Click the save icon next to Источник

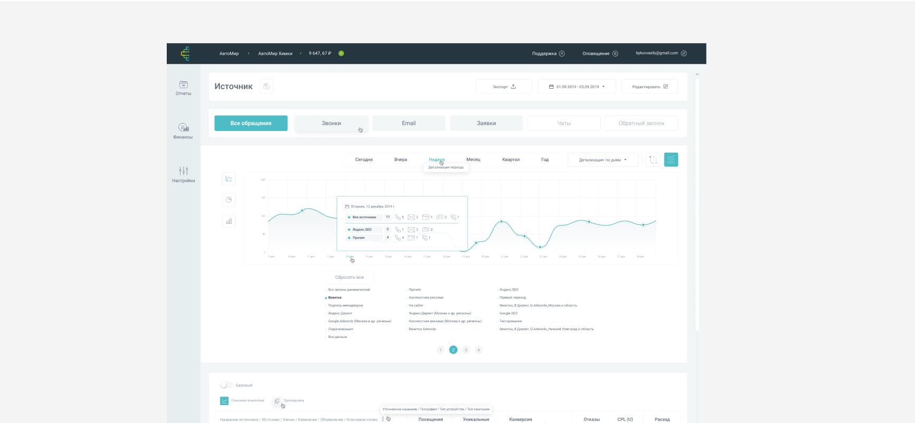(266, 87)
